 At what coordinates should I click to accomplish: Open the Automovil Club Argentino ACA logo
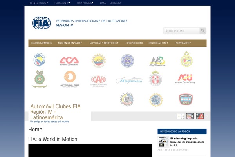tap(69, 61)
